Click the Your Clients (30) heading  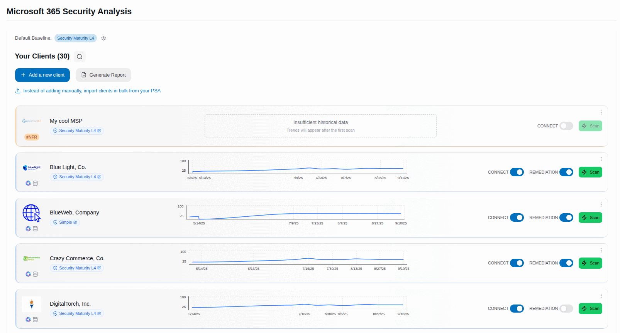click(42, 56)
